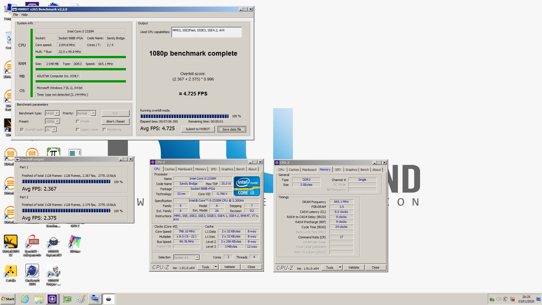Click Submit to HWBOT button

(x=198, y=129)
